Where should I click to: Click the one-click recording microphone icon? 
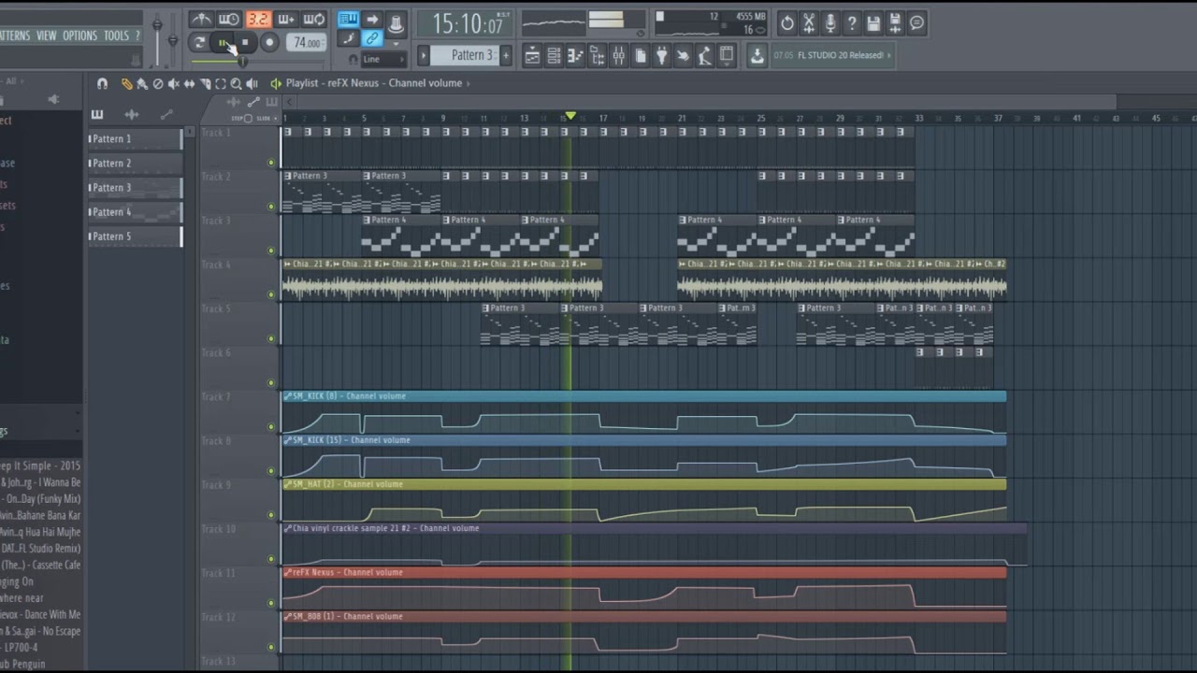click(830, 23)
